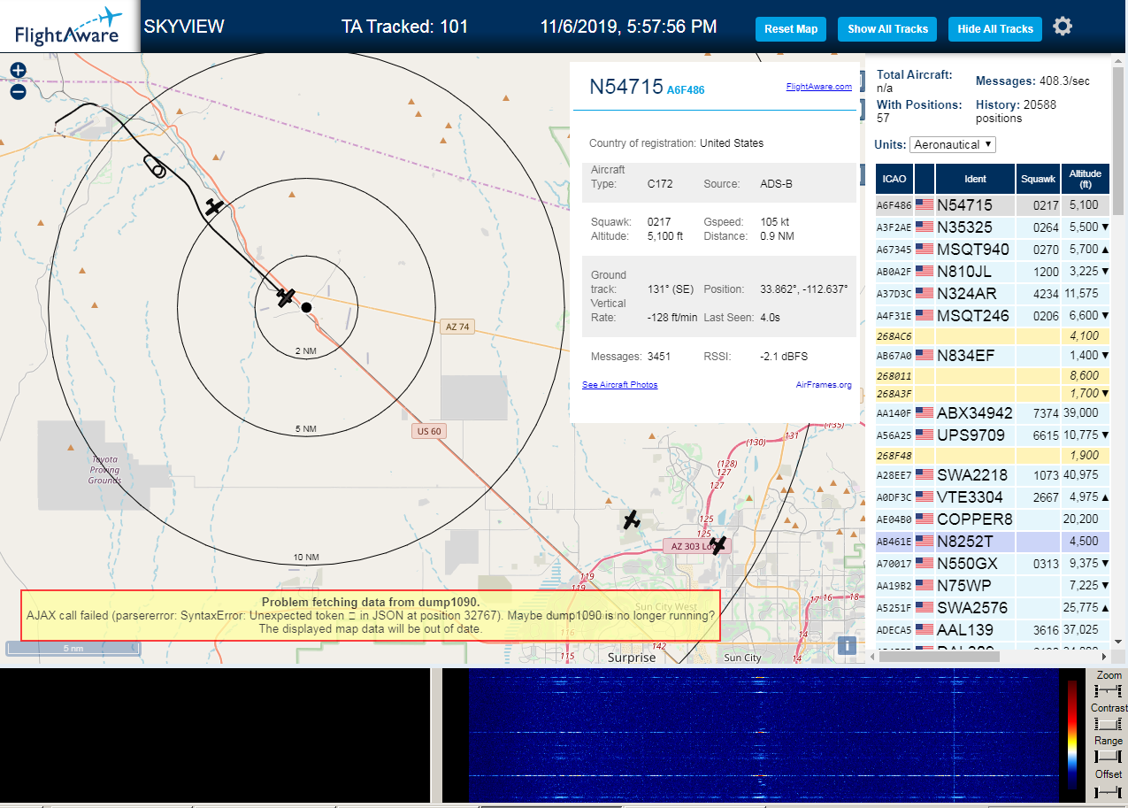Select the N810JL aircraft row
The width and height of the screenshot is (1128, 808).
coord(993,271)
